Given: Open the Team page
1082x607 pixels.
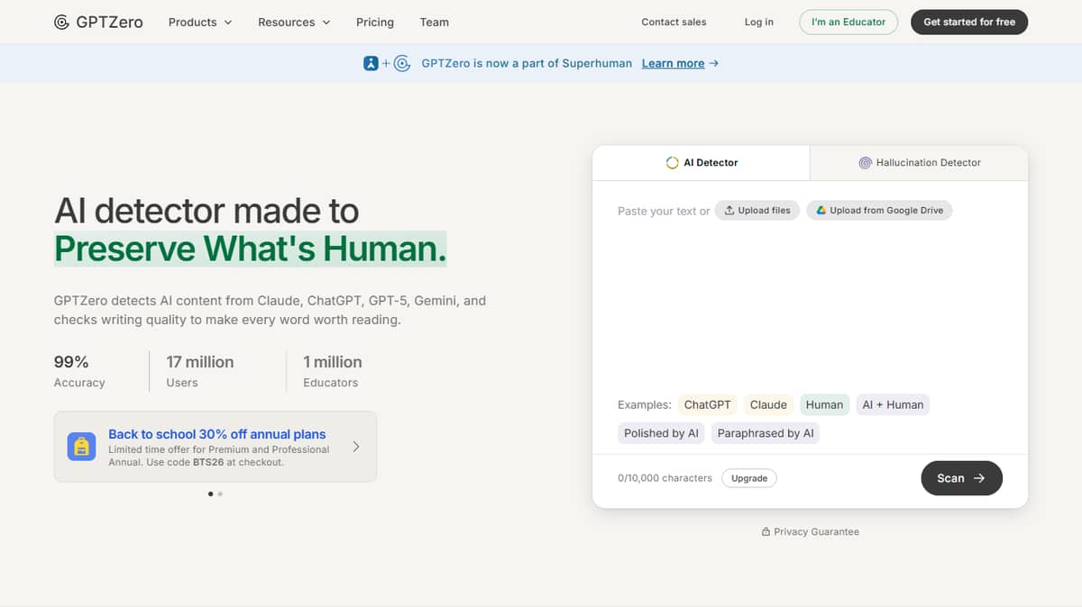Looking at the screenshot, I should (x=435, y=23).
